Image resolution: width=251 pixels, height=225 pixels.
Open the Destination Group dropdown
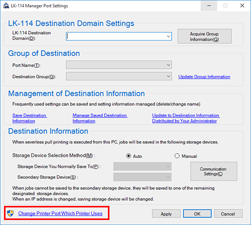pos(119,76)
